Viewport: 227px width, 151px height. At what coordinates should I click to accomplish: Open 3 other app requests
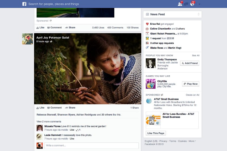coord(162,43)
